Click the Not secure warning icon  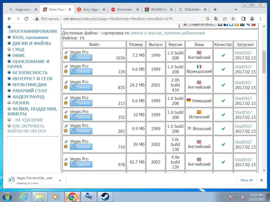coord(37,19)
